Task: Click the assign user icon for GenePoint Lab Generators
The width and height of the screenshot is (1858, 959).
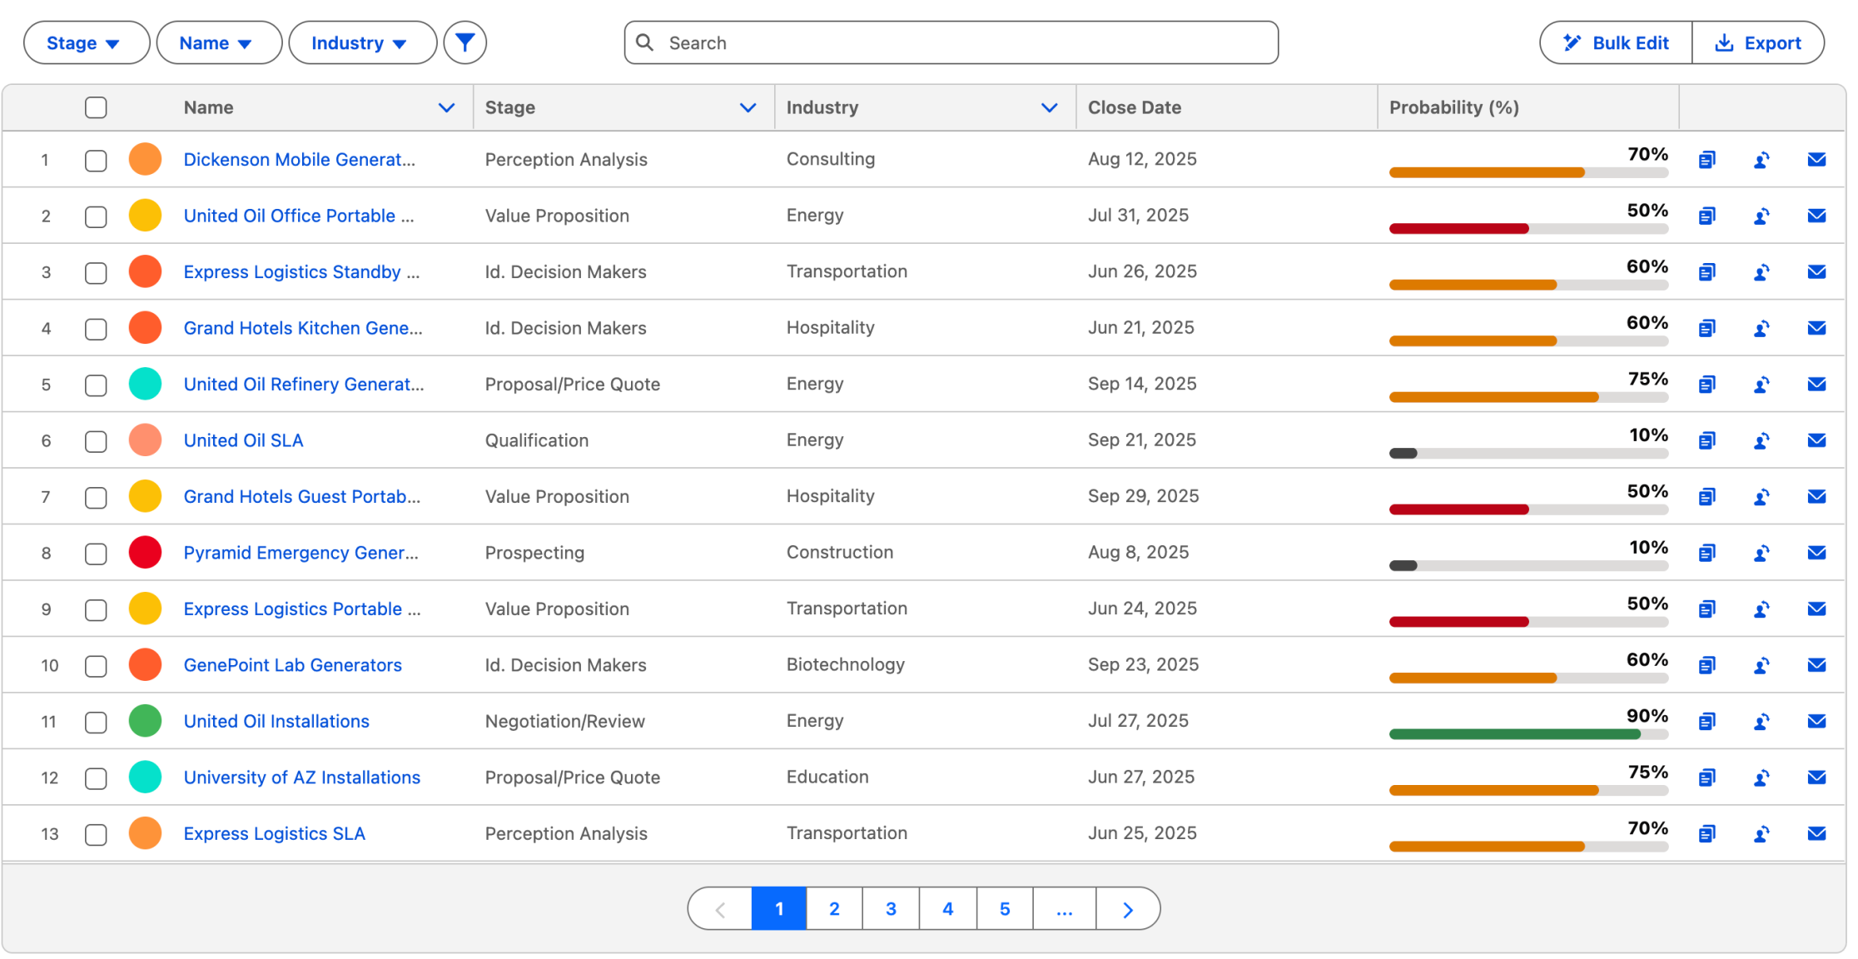Action: coord(1761,665)
